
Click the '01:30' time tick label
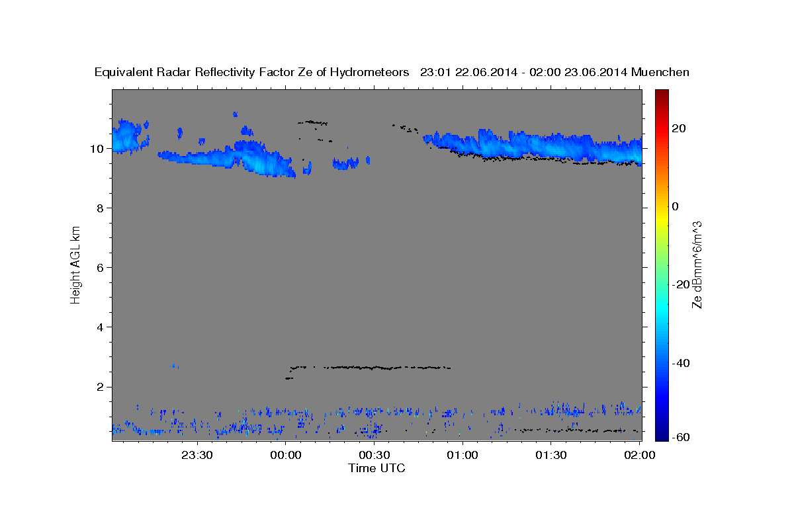[551, 454]
